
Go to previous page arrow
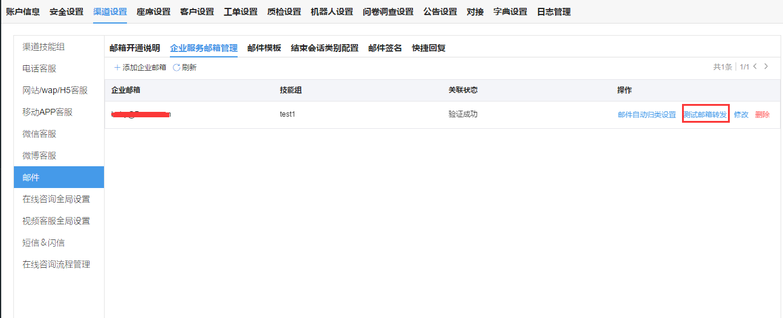coord(755,67)
